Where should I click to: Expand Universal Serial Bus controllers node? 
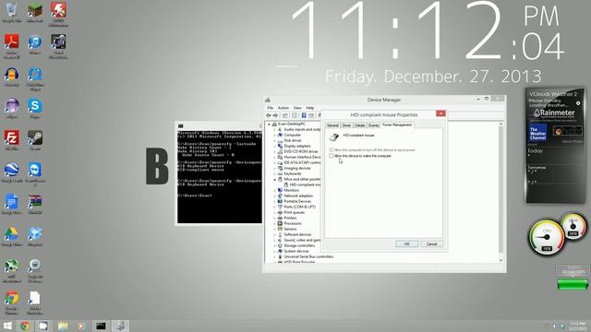(275, 256)
